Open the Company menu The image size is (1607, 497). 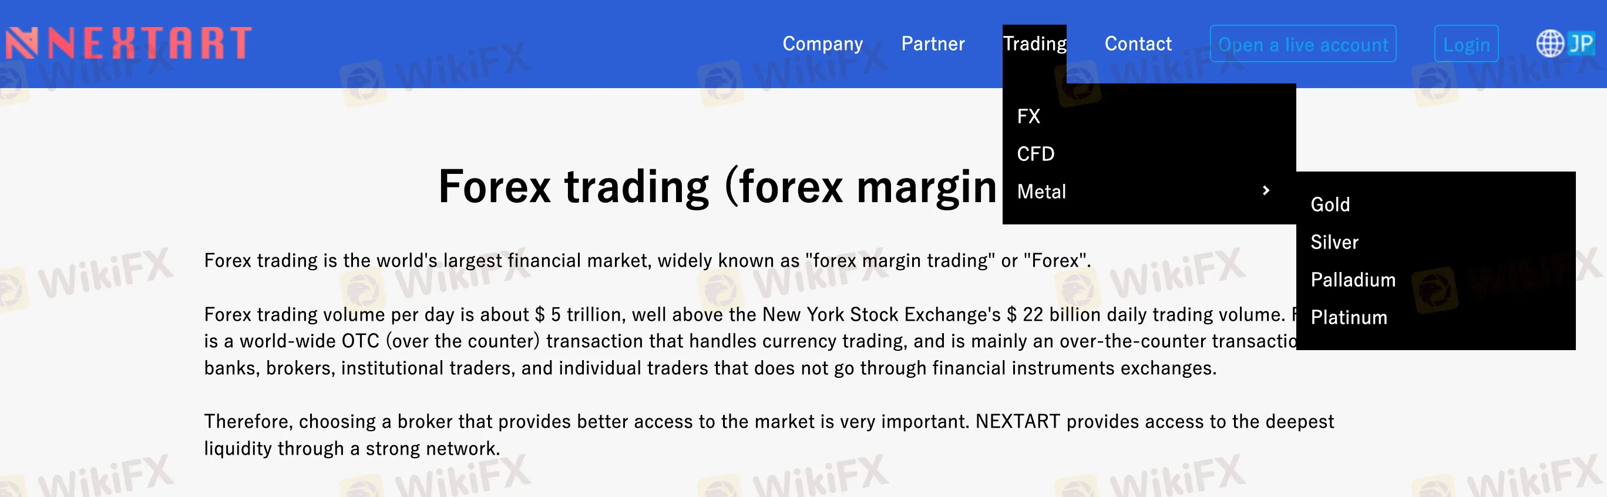[822, 43]
